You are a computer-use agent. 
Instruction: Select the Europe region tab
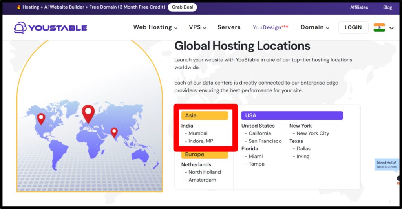(205, 154)
